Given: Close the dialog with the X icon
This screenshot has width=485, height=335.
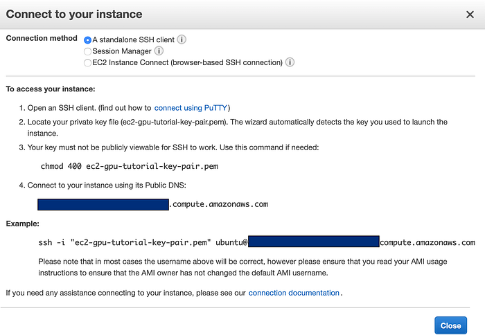Looking at the screenshot, I should (x=470, y=14).
